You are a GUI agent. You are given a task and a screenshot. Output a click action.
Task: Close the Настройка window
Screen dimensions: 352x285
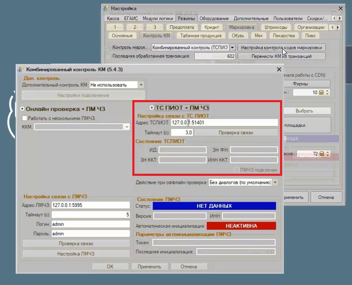click(x=340, y=8)
